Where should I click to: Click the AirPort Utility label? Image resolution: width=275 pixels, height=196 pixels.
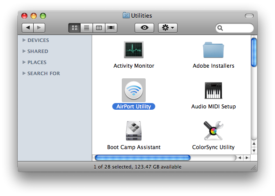click(x=134, y=107)
